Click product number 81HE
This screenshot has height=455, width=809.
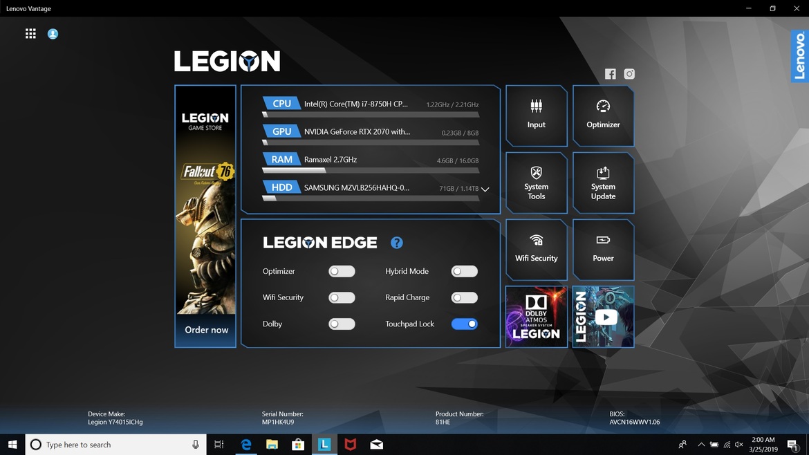[443, 422]
